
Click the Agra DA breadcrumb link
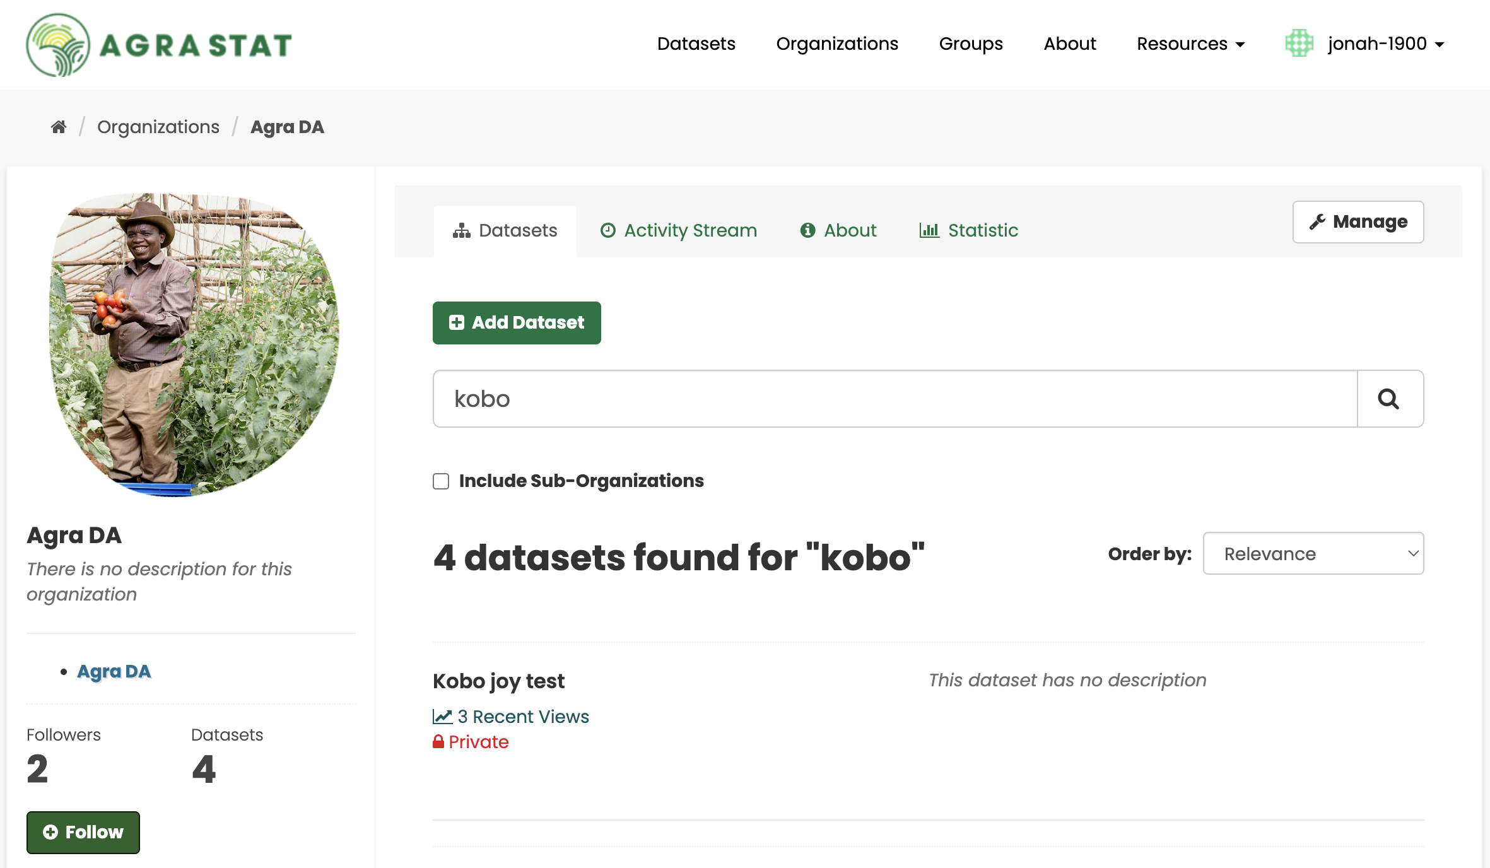[x=287, y=127]
